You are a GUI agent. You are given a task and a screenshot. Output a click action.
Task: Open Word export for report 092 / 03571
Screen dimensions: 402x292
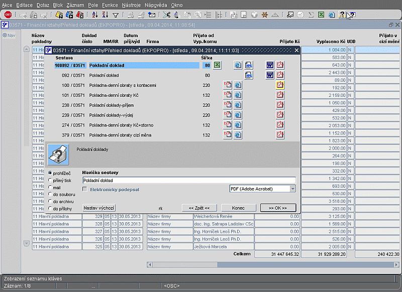coord(269,75)
